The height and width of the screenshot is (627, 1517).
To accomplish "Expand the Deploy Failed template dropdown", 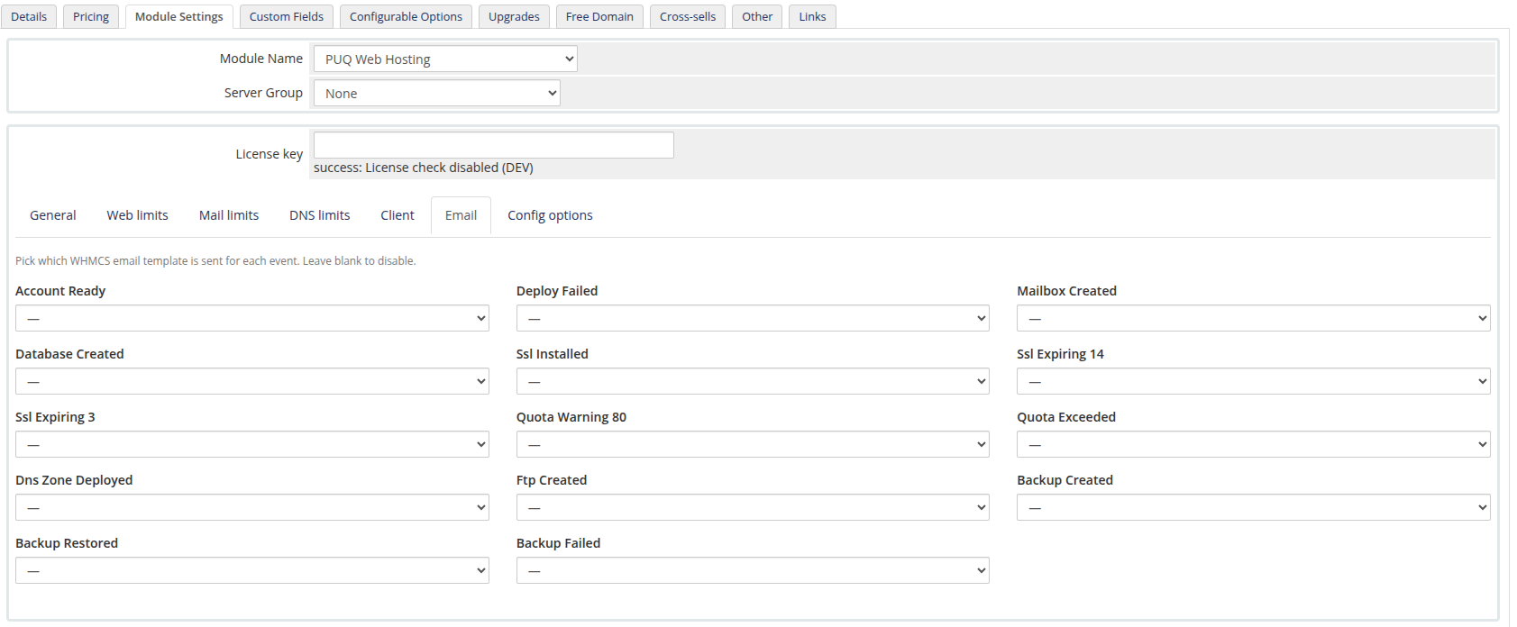I will click(753, 318).
